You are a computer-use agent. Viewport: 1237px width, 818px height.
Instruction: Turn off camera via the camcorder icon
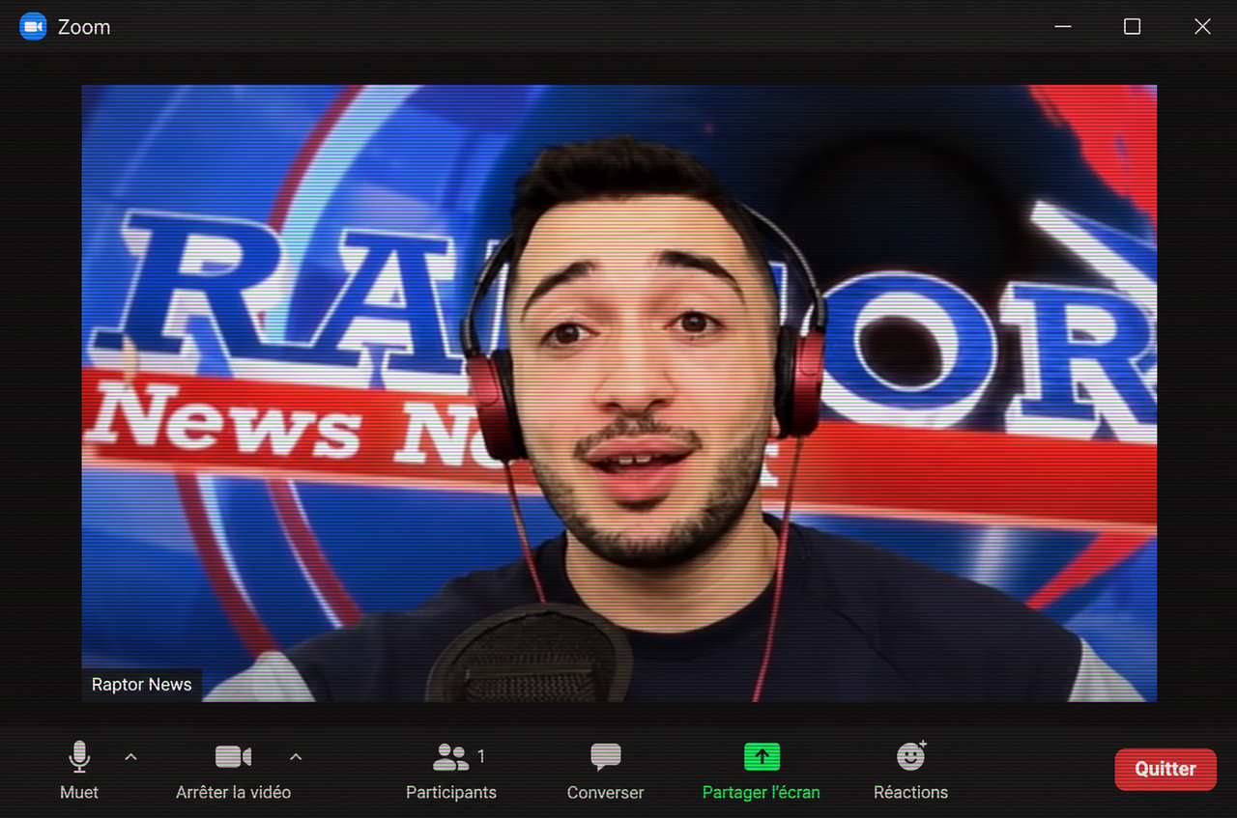(x=233, y=756)
